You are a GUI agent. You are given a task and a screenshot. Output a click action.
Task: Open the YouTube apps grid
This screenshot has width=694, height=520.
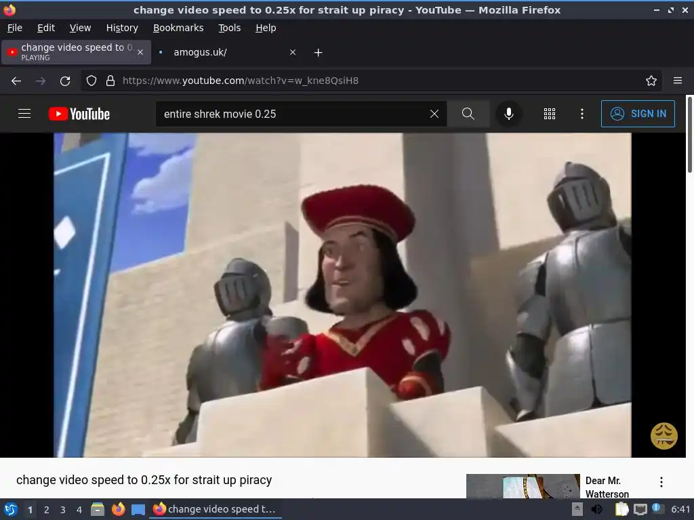(549, 114)
